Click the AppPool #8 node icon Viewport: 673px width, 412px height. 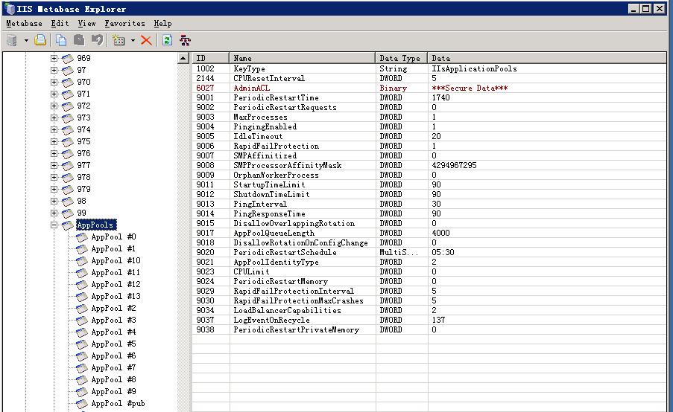click(x=81, y=380)
